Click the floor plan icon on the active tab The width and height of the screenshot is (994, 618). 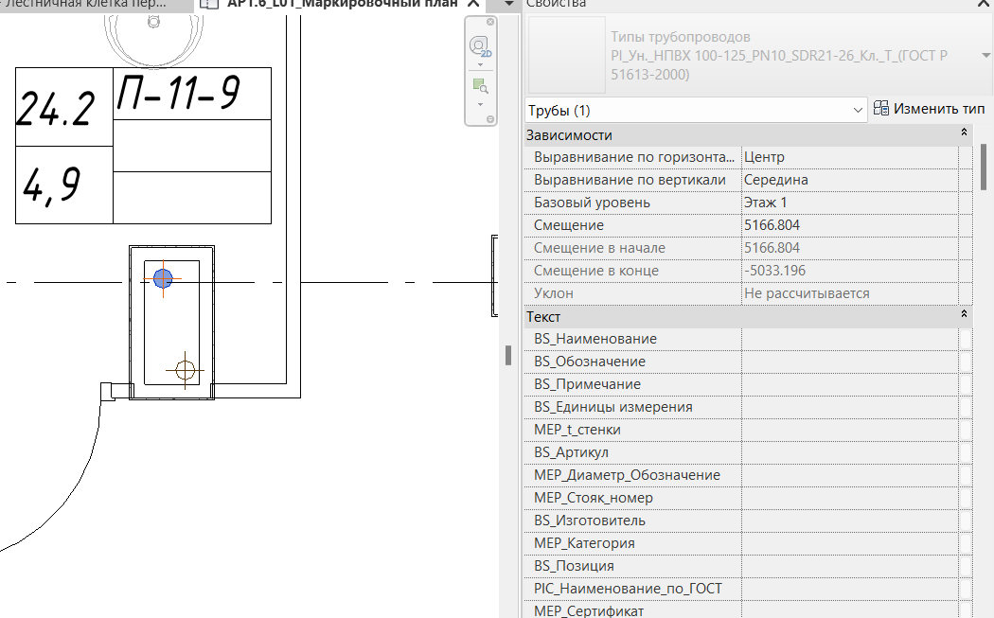pos(209,4)
